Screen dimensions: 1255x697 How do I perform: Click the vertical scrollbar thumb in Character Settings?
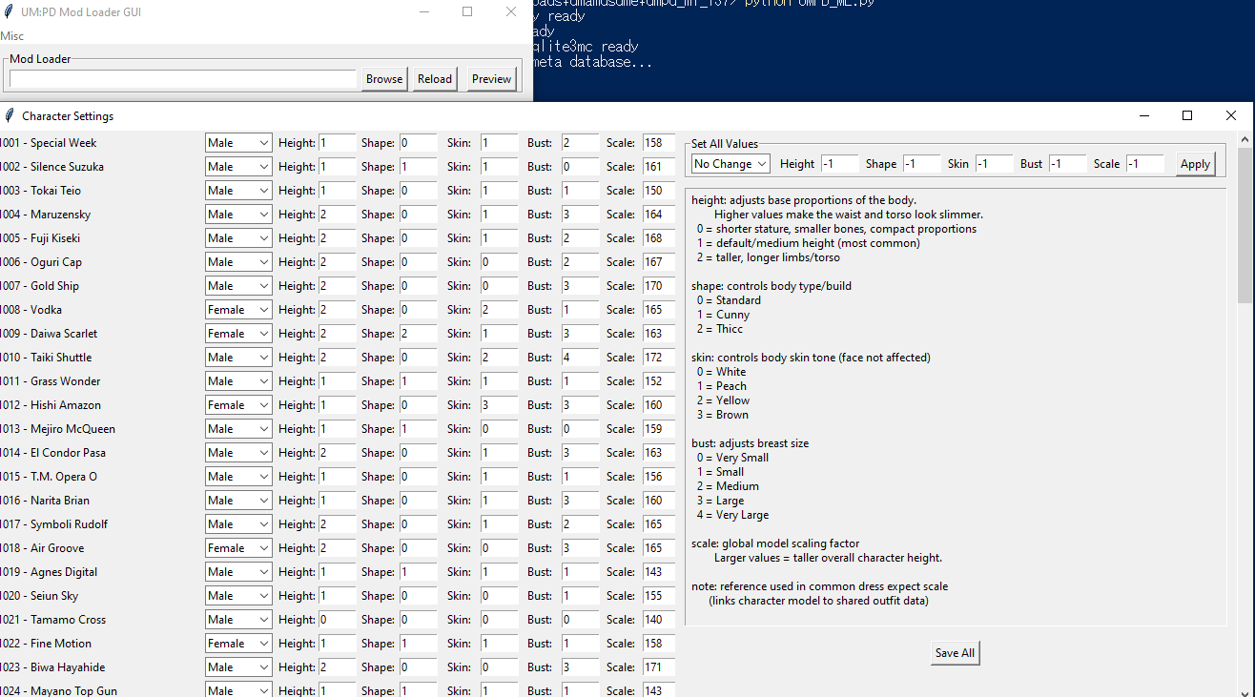[1245, 225]
